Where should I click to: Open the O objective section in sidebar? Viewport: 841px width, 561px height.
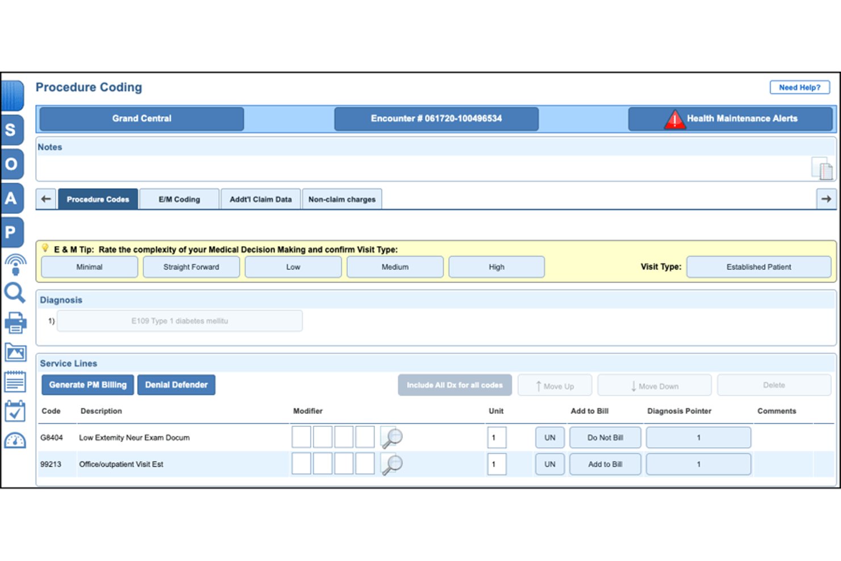[x=11, y=164]
